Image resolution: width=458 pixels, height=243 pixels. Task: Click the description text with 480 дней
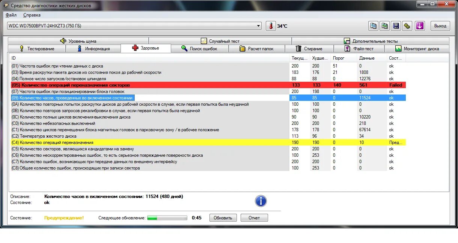pos(113,196)
